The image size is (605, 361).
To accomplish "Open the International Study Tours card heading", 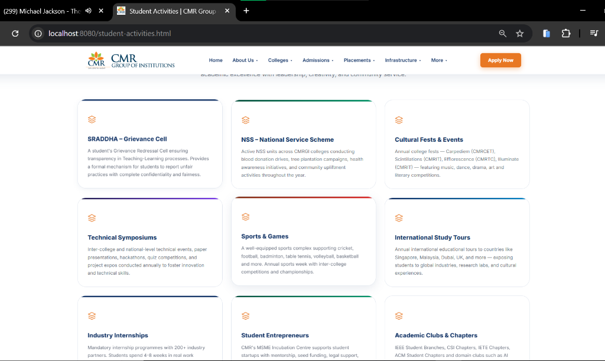I will pyautogui.click(x=432, y=238).
